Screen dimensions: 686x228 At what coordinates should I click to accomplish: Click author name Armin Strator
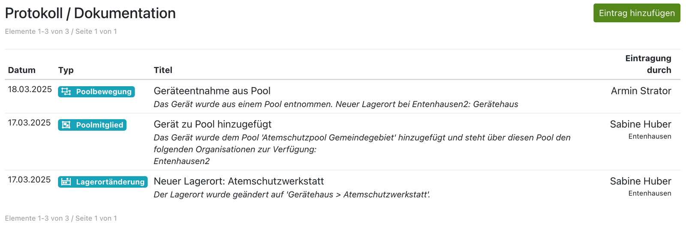point(641,91)
